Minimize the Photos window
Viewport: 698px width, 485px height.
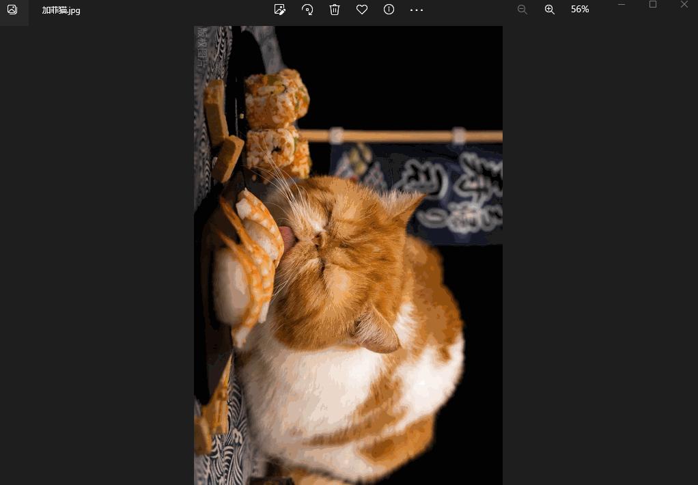point(622,5)
